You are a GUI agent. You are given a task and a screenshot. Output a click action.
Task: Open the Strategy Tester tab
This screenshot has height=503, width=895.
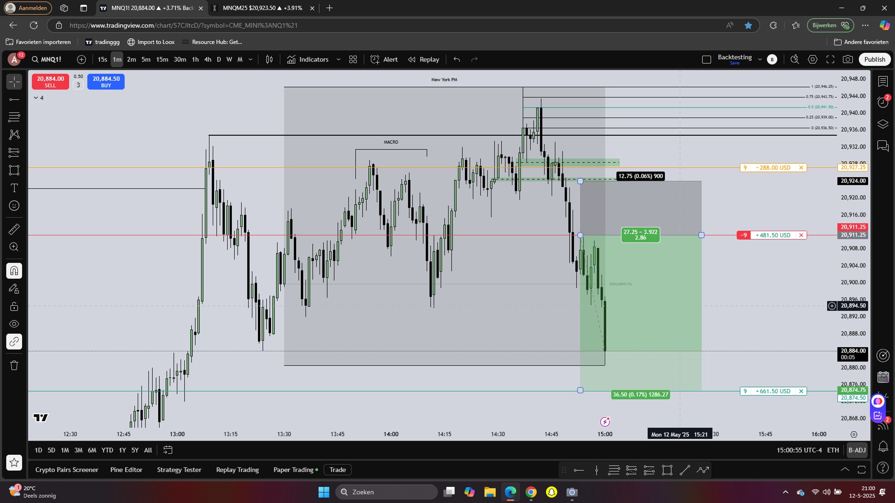pos(179,469)
